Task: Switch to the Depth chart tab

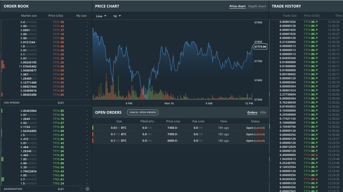Action: 257,6
